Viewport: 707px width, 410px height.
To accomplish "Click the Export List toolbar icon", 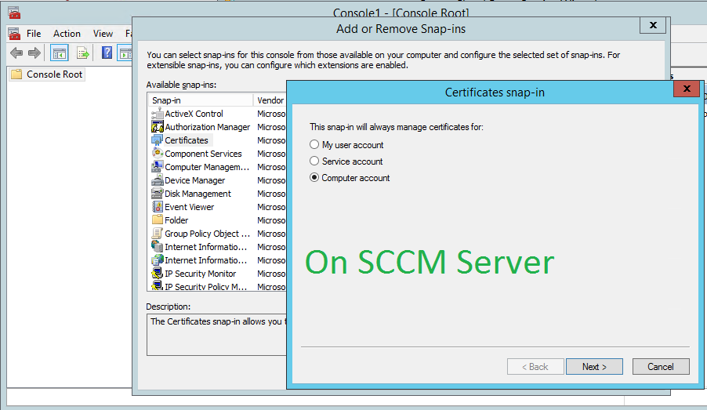I will [x=83, y=53].
